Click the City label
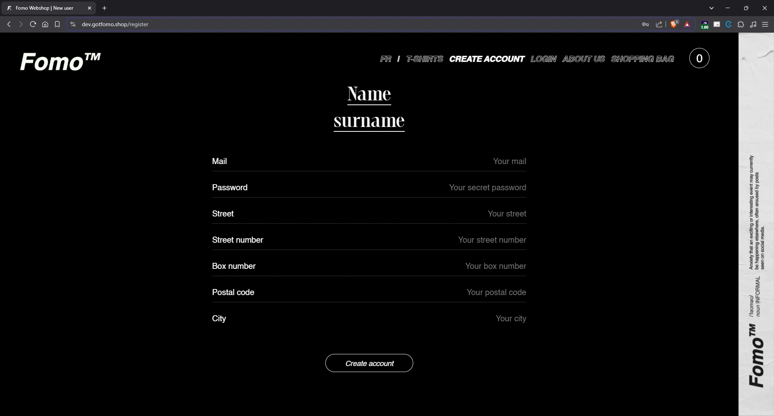The image size is (774, 416). [219, 318]
